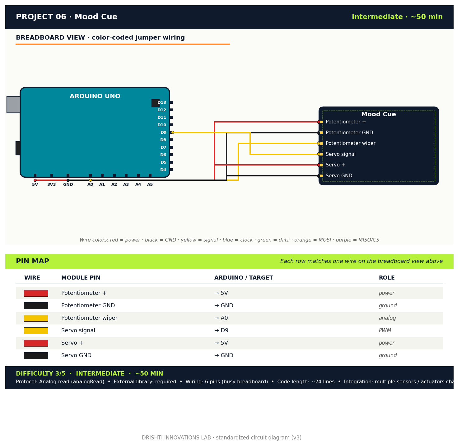Select the Servo GND terminal on module
This screenshot has width=471, height=446.
point(319,176)
